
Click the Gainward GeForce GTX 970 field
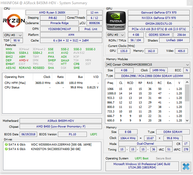(x=159, y=13)
